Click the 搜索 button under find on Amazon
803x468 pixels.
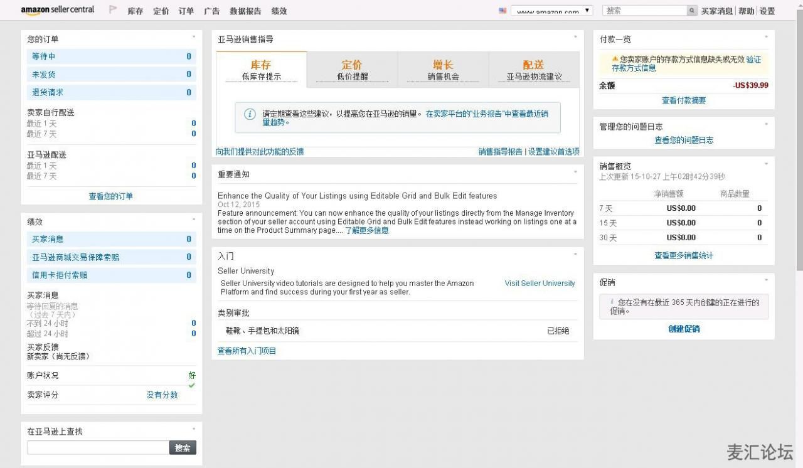[x=183, y=448]
